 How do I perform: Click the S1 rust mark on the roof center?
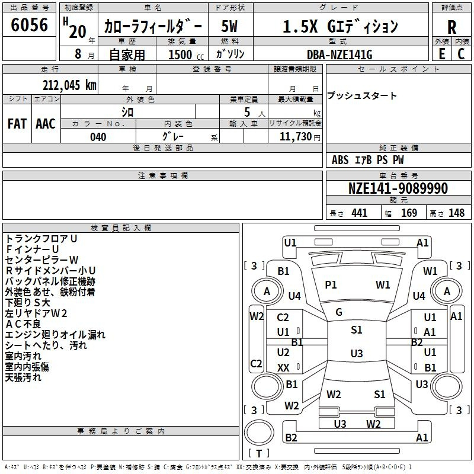[x=356, y=330]
